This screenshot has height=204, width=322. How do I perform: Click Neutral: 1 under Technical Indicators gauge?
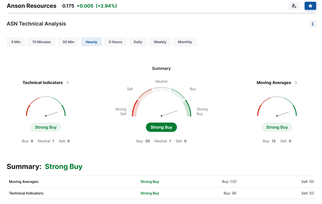click(x=46, y=141)
